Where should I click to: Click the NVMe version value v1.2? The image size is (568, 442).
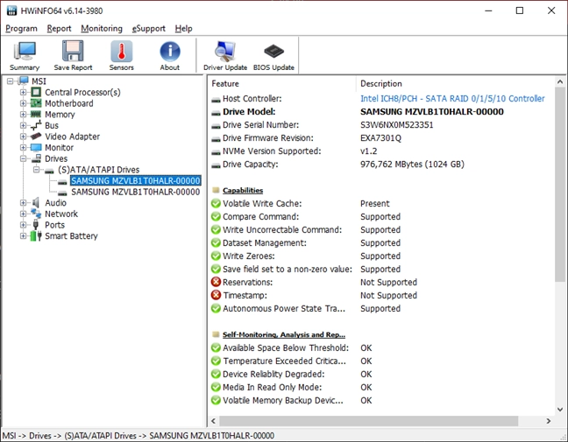[368, 151]
